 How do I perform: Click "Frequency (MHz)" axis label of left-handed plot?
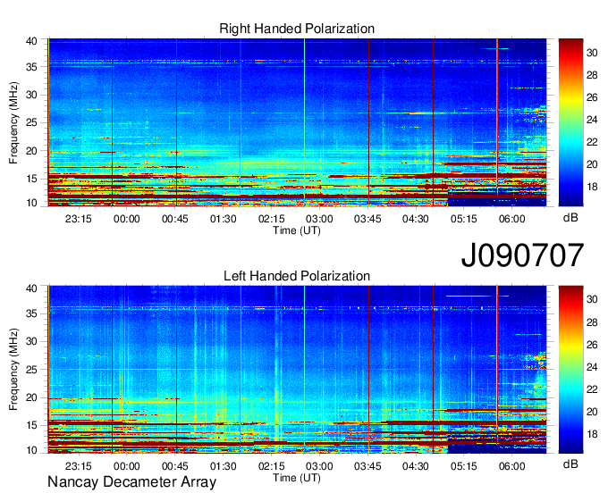pyautogui.click(x=14, y=370)
